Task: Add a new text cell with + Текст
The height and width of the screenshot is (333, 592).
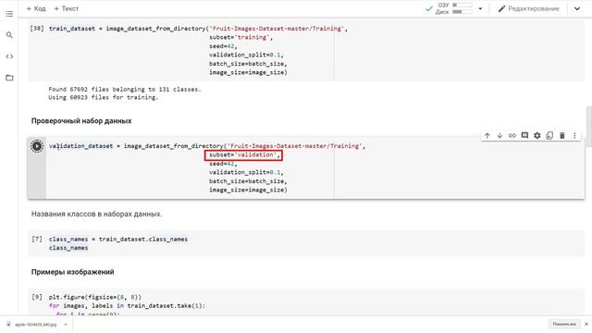Action: [x=66, y=8]
